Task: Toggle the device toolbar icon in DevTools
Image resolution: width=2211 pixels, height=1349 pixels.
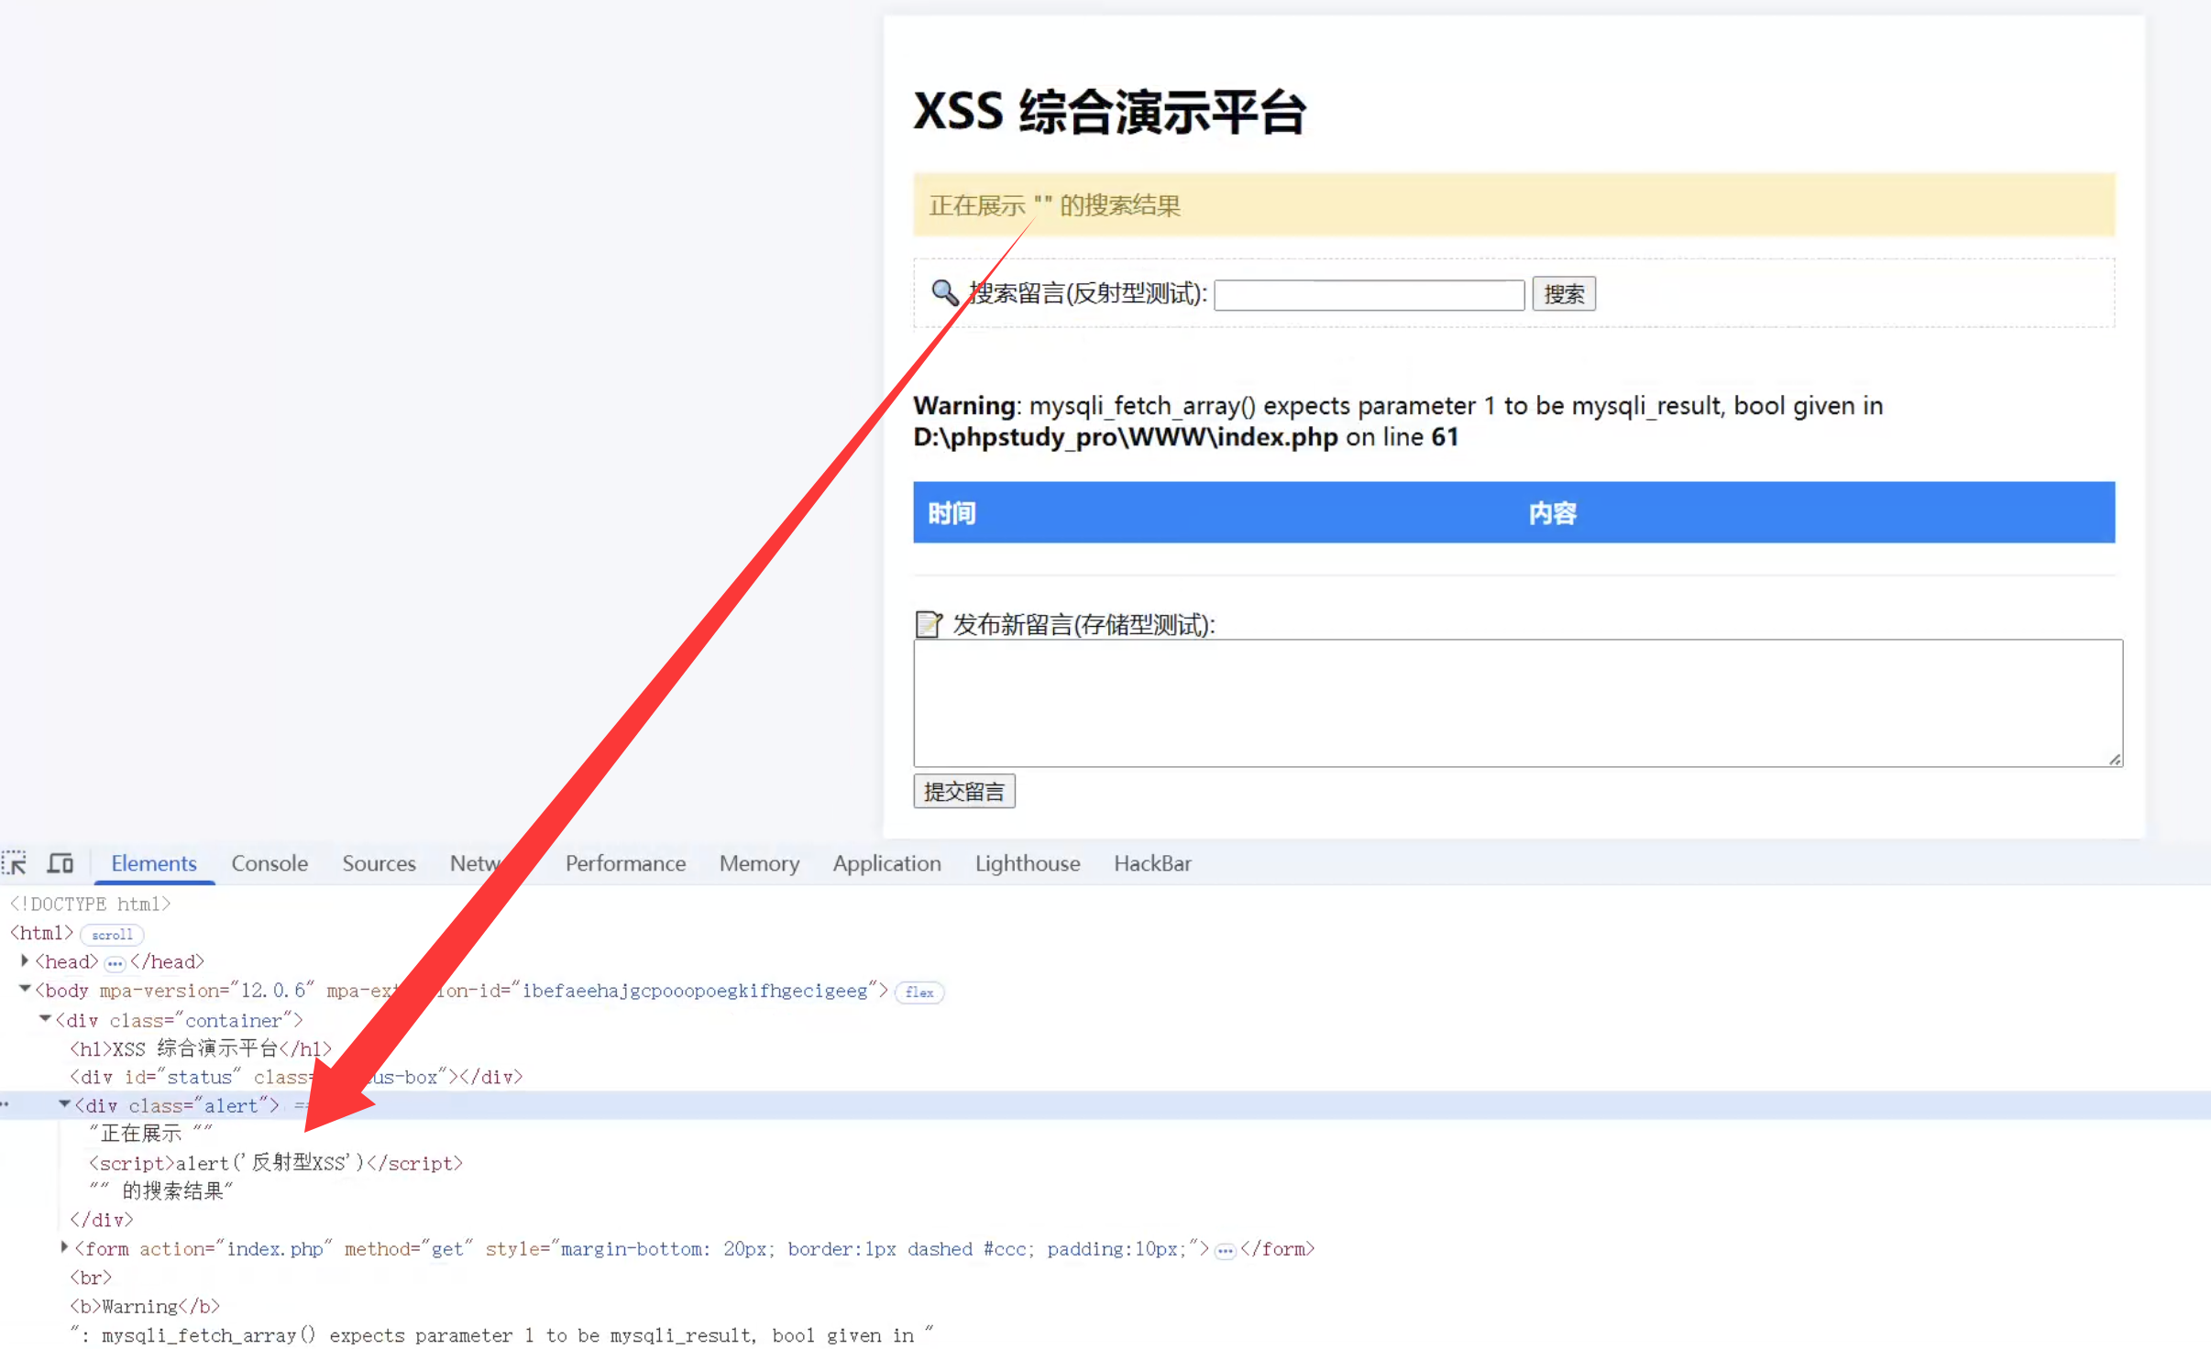Action: (x=60, y=863)
